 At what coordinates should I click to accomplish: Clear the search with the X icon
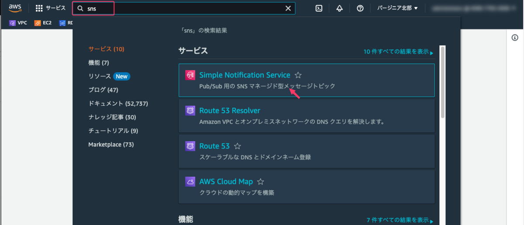288,8
